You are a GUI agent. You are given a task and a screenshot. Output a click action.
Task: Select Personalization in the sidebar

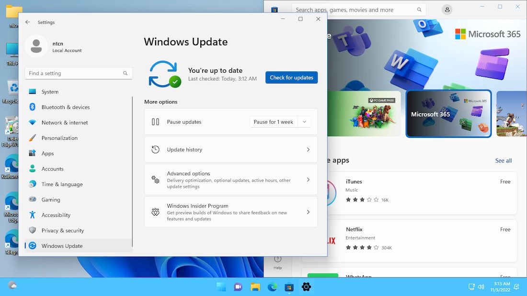click(79, 138)
